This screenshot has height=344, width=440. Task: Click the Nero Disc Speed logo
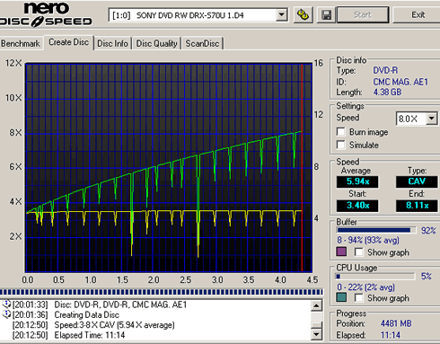[x=46, y=14]
